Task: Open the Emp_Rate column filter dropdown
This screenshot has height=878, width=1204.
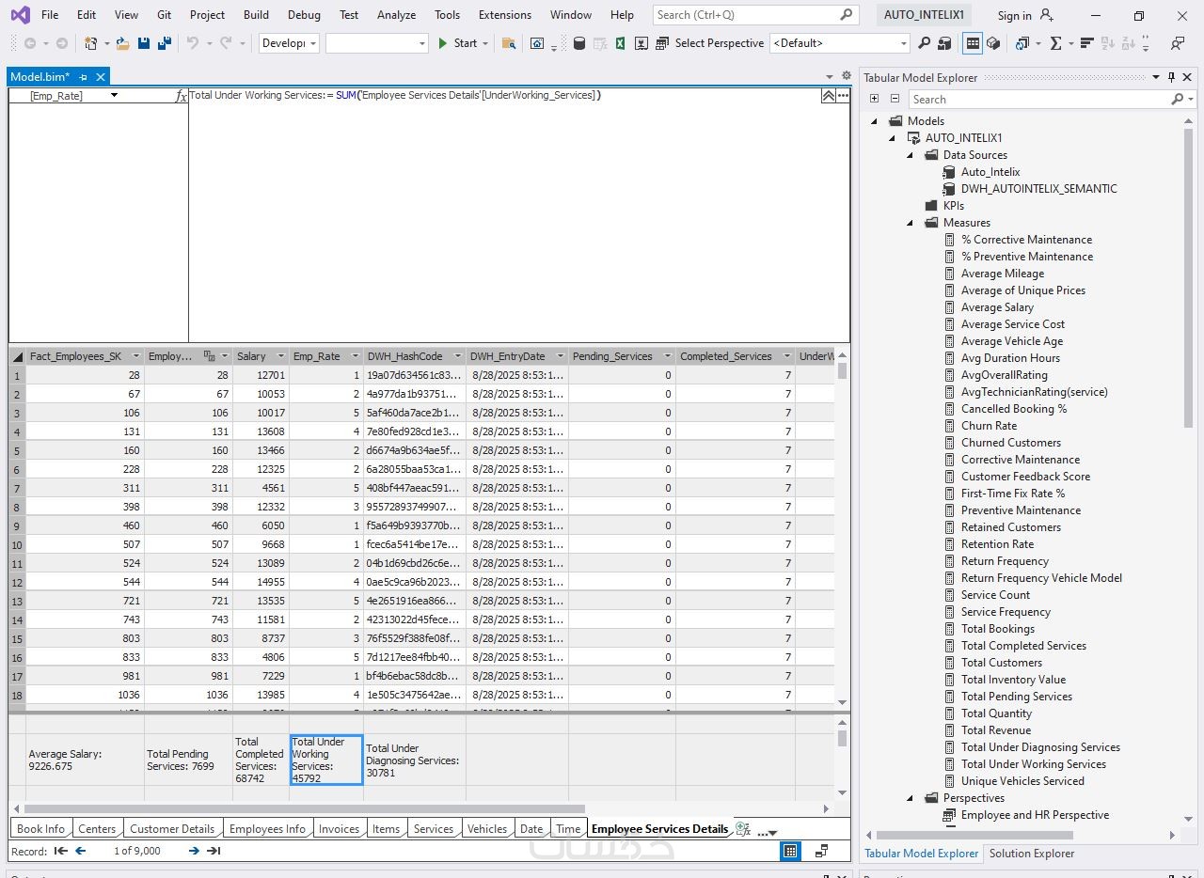Action: (355, 356)
